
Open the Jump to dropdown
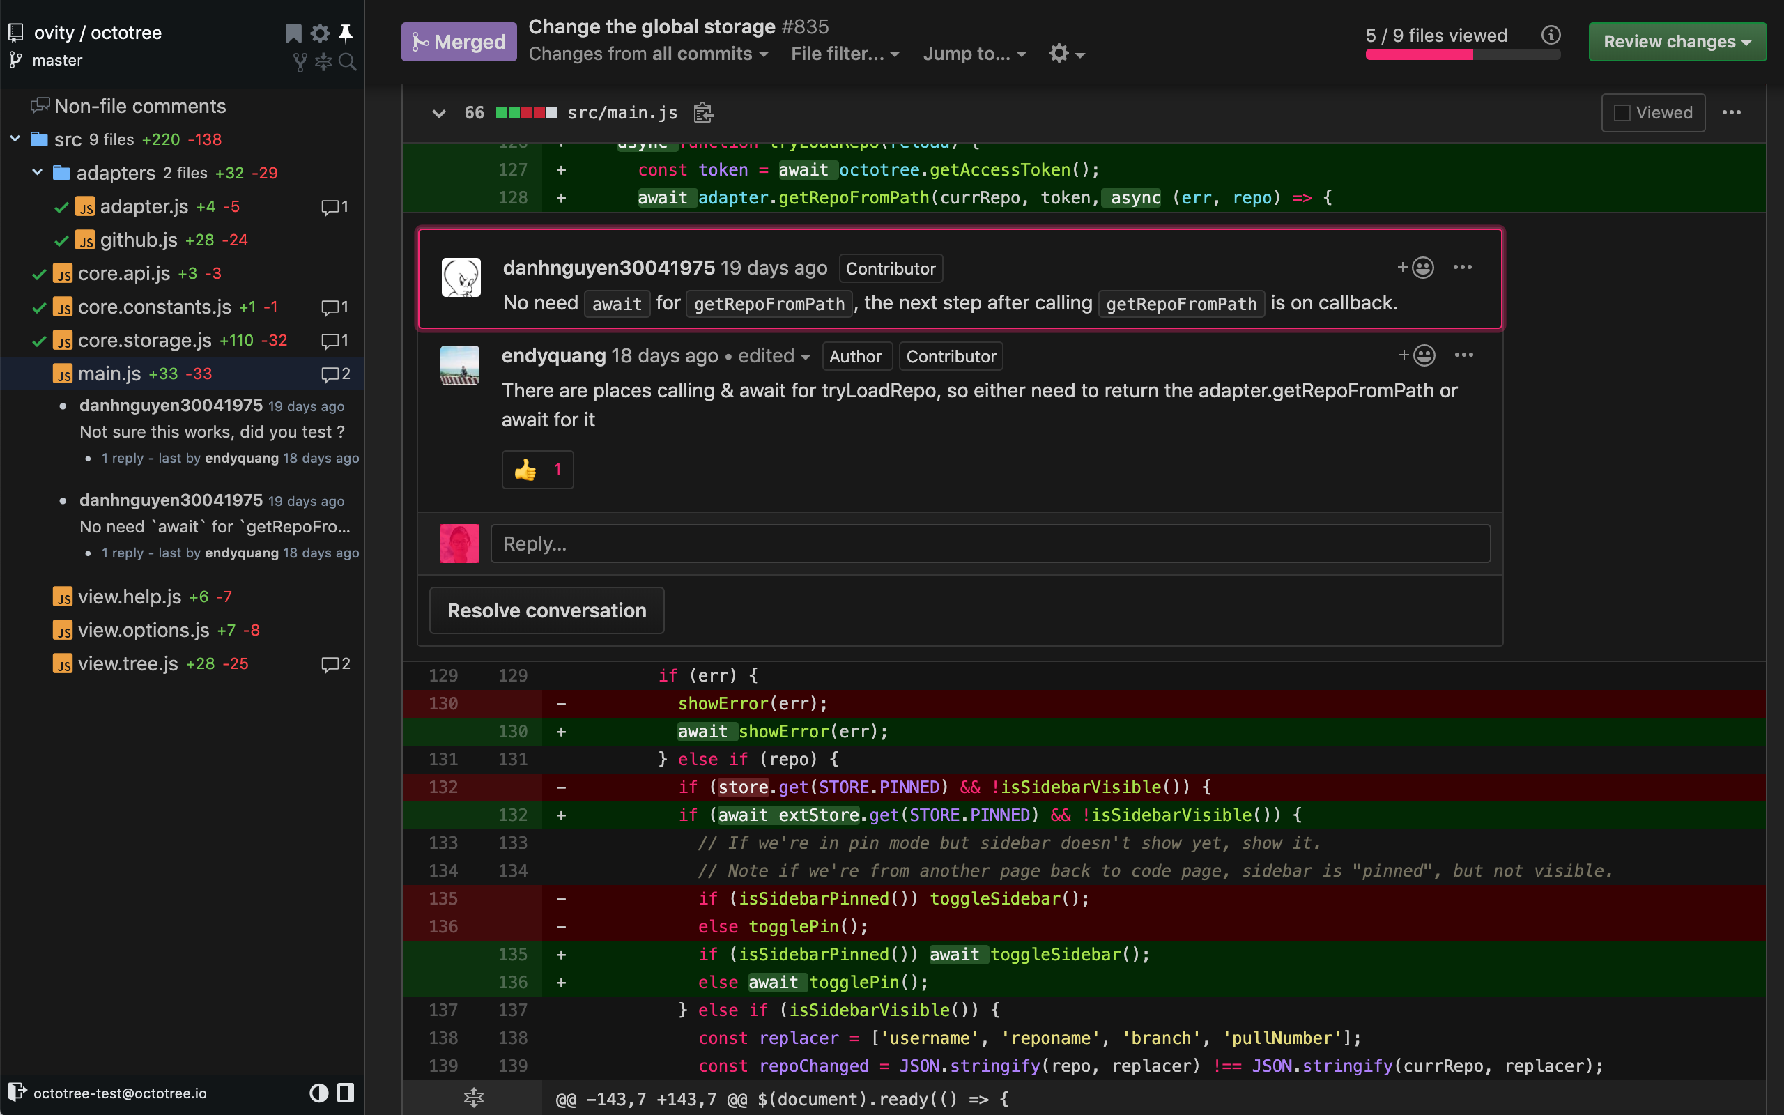point(974,54)
